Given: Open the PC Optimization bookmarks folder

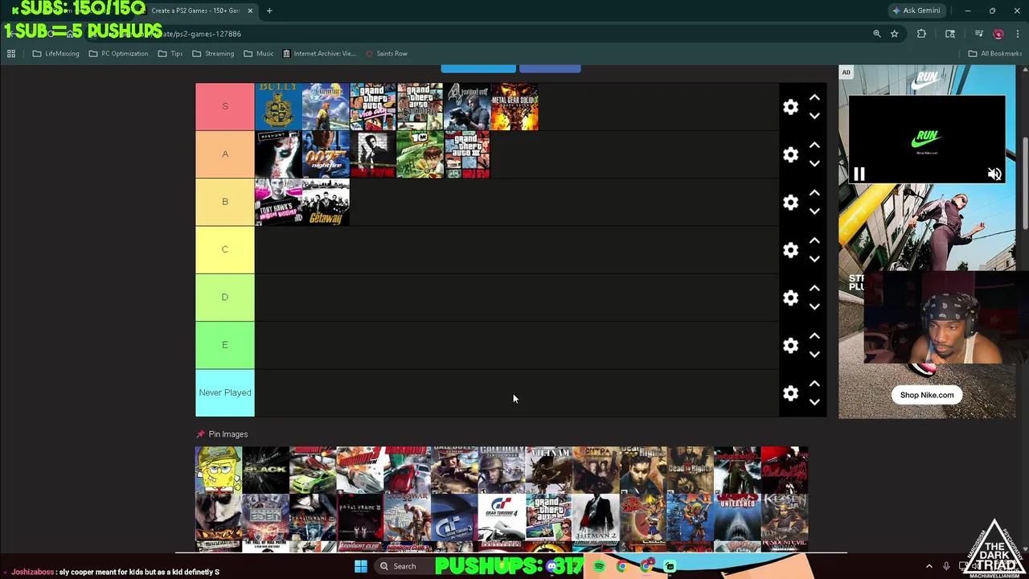Looking at the screenshot, I should pyautogui.click(x=118, y=53).
